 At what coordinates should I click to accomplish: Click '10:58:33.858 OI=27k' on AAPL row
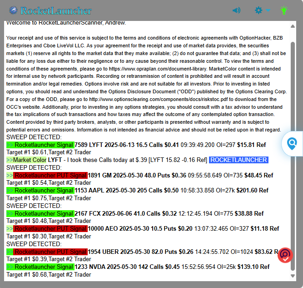(208, 191)
